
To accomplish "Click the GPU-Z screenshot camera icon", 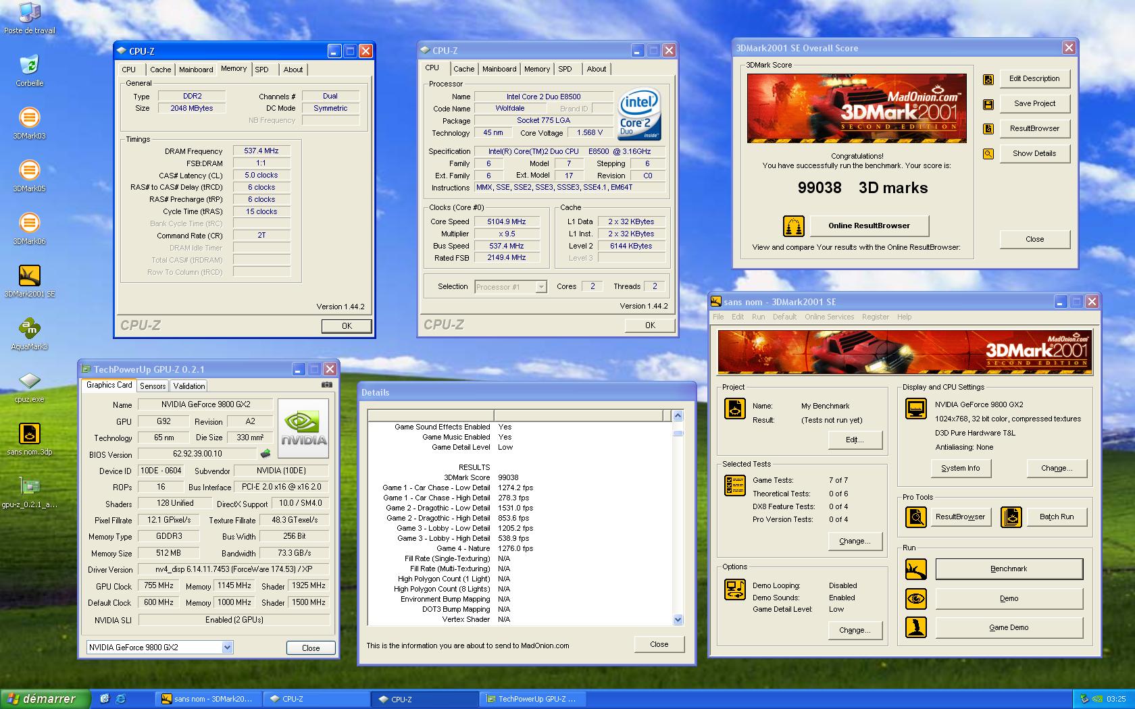I will click(x=327, y=385).
